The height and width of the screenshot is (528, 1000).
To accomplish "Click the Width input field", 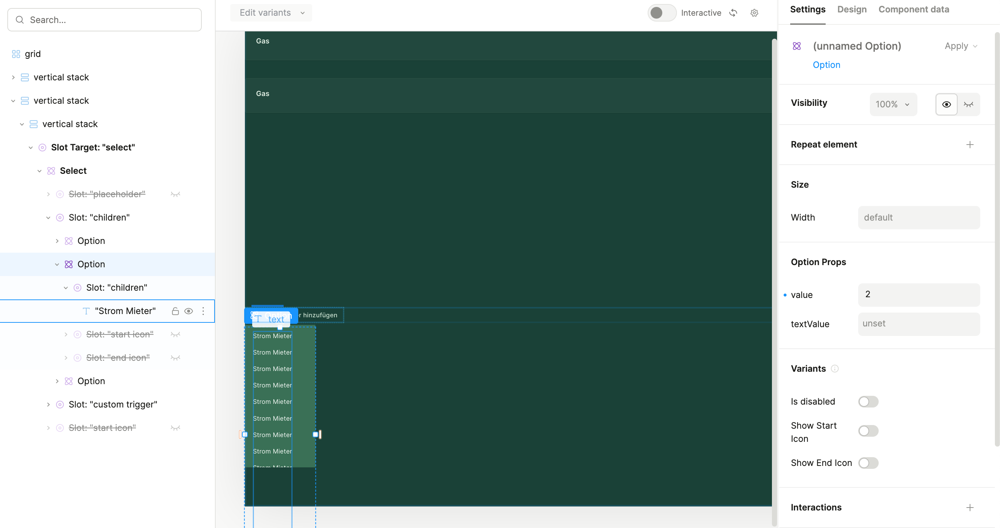I will coord(918,218).
